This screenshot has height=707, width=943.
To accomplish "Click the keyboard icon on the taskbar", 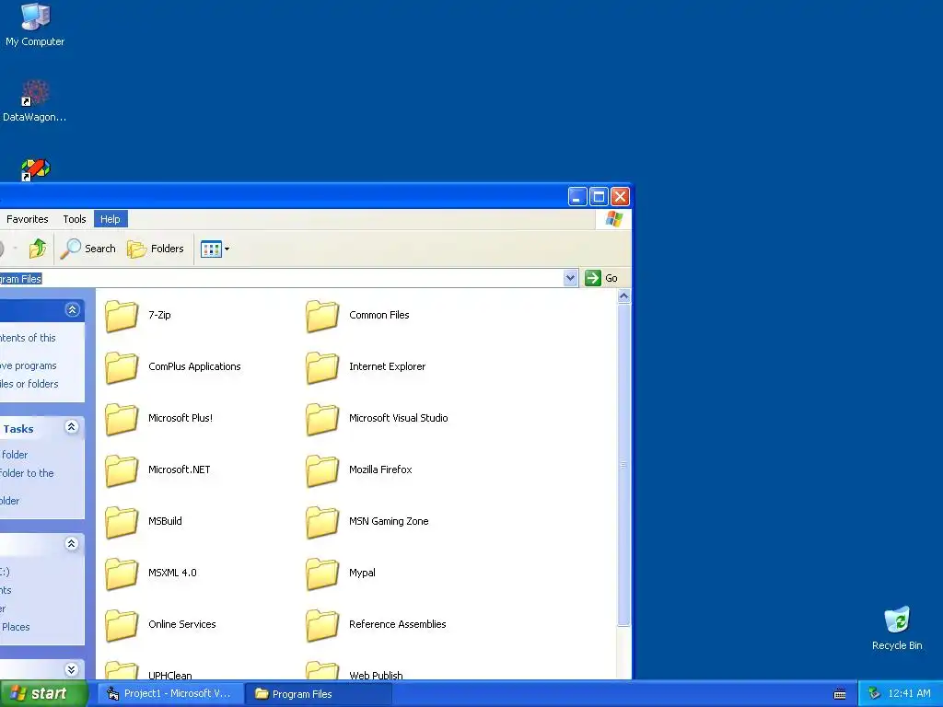I will coord(840,694).
